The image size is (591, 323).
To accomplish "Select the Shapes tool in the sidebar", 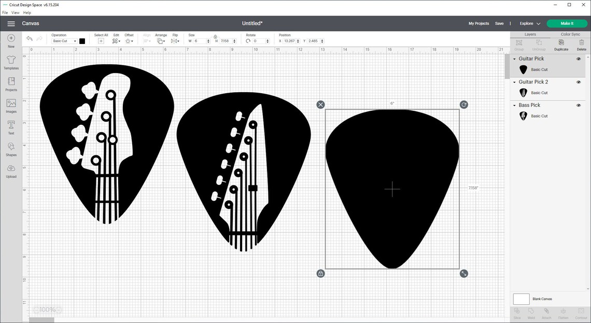I will tap(10, 149).
